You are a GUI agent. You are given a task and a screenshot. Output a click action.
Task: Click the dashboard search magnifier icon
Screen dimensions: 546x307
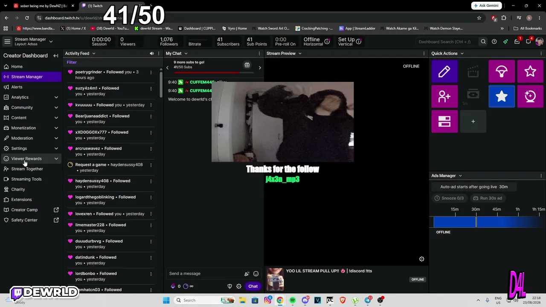pos(483,42)
